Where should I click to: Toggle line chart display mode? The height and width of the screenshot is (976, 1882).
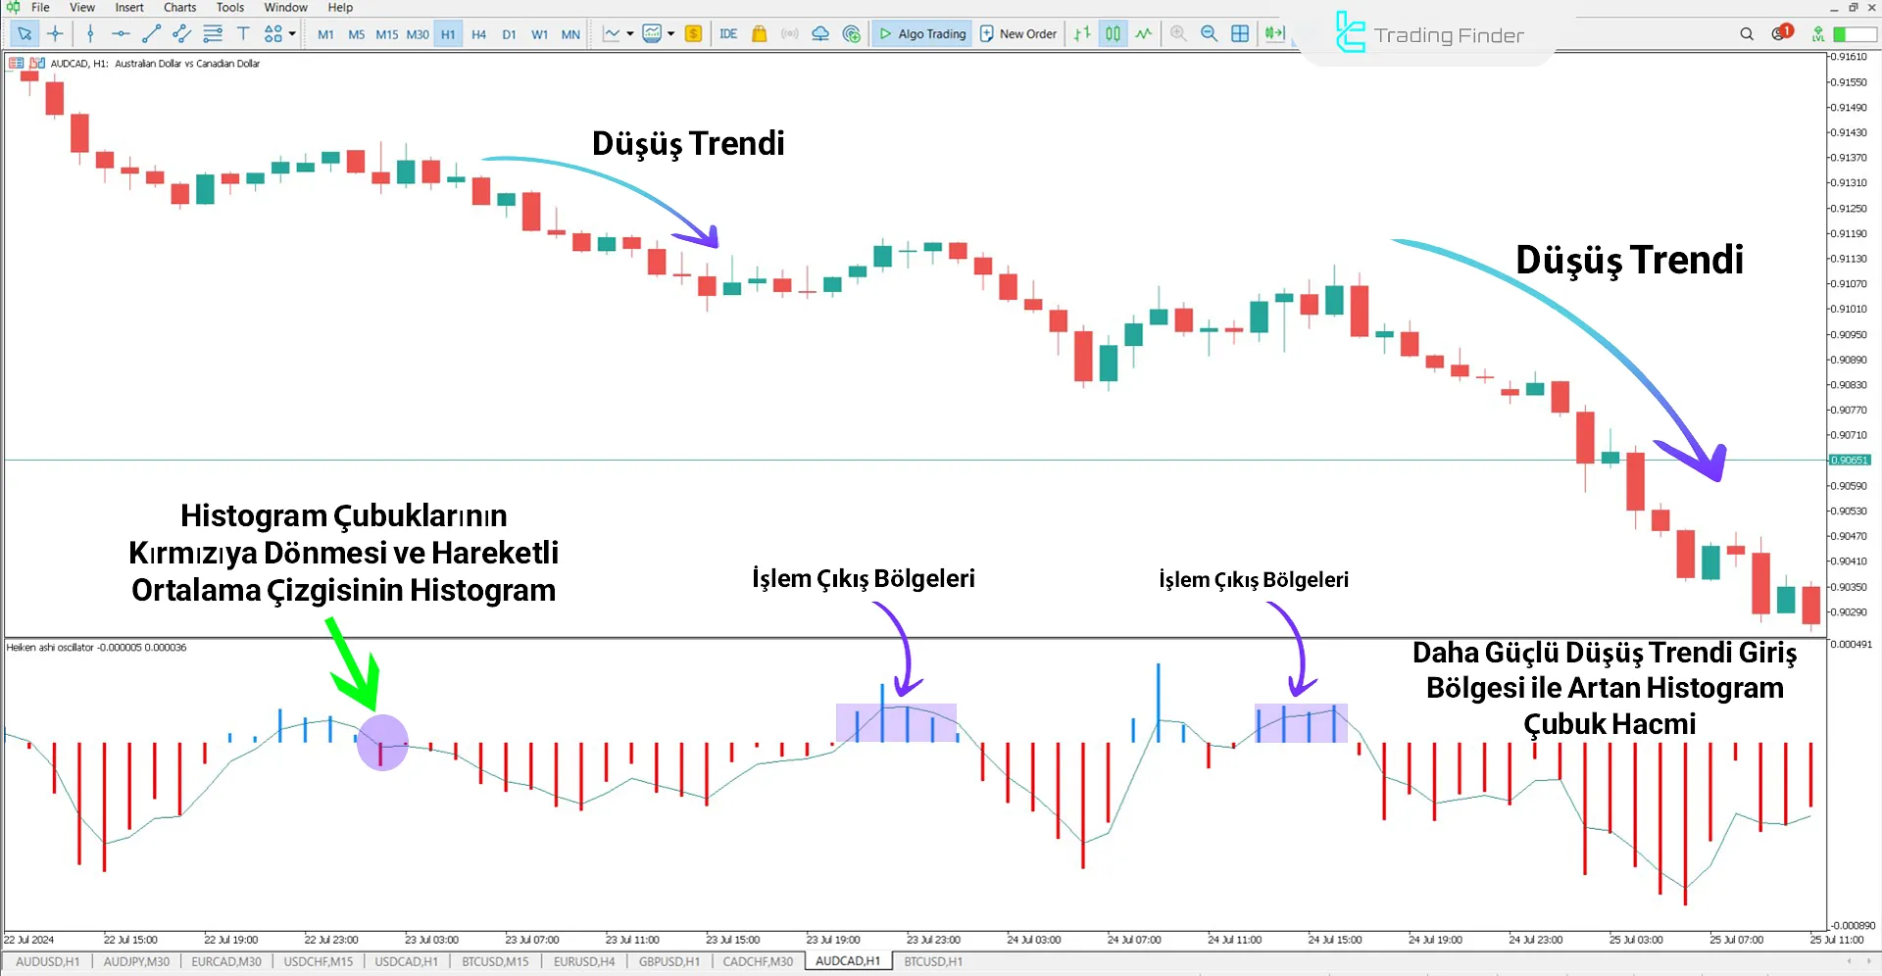pyautogui.click(x=1143, y=34)
